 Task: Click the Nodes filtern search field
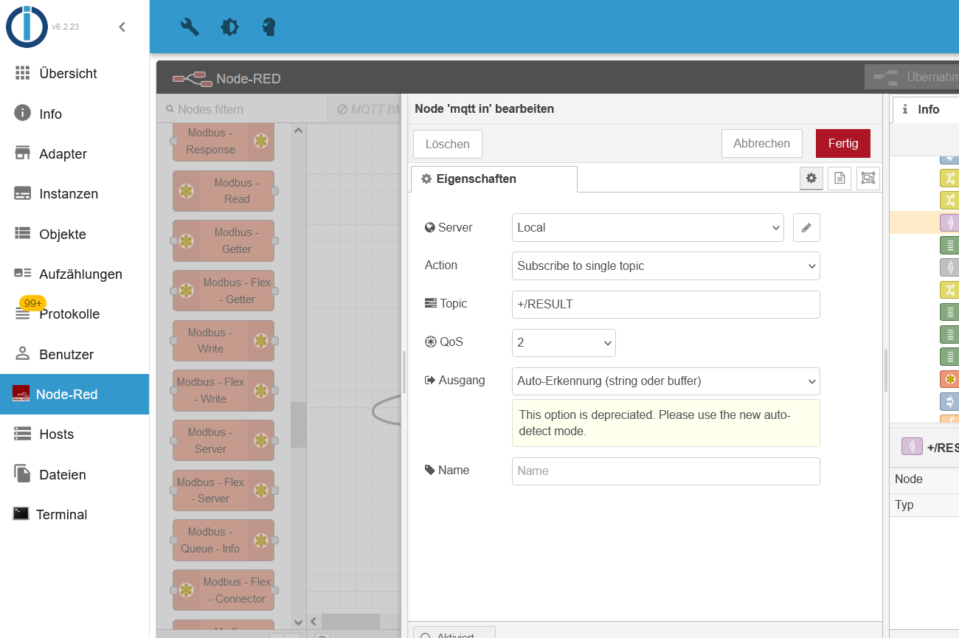242,109
